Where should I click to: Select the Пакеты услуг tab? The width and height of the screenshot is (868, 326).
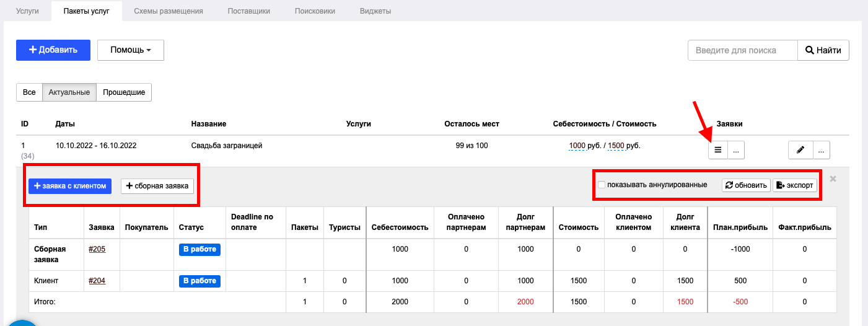pyautogui.click(x=87, y=11)
